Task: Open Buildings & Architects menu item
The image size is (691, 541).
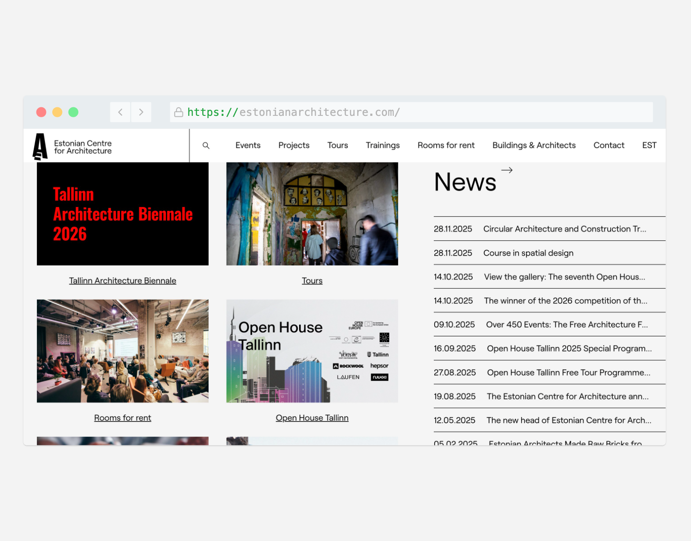Action: pyautogui.click(x=534, y=145)
